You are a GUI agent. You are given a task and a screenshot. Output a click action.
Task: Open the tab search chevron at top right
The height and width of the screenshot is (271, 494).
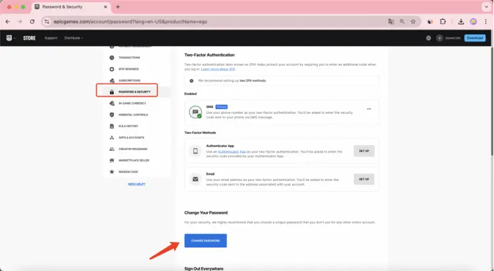[x=486, y=7]
